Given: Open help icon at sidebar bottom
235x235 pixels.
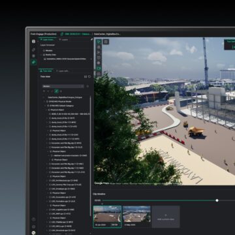Looking at the screenshot, I should click(33, 219).
